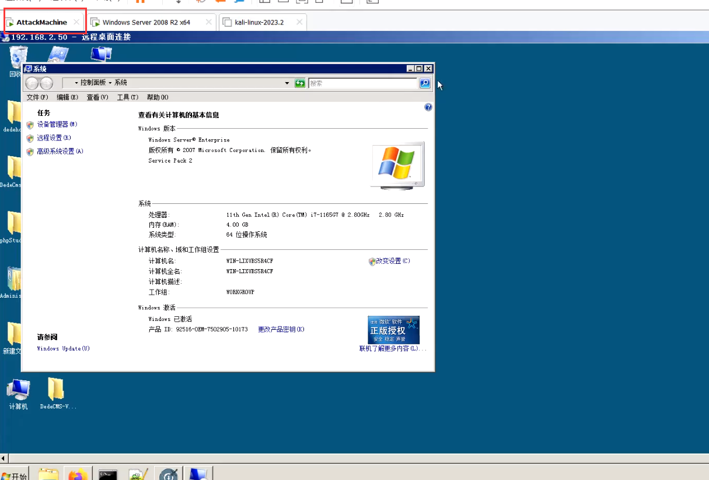
Task: Open the remote desktop monitor taskbar icon
Action: coord(199,474)
